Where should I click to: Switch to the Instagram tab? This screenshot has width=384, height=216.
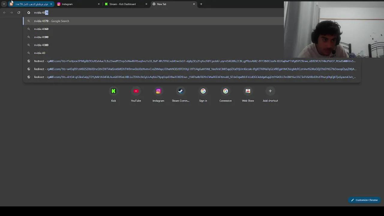click(79, 4)
